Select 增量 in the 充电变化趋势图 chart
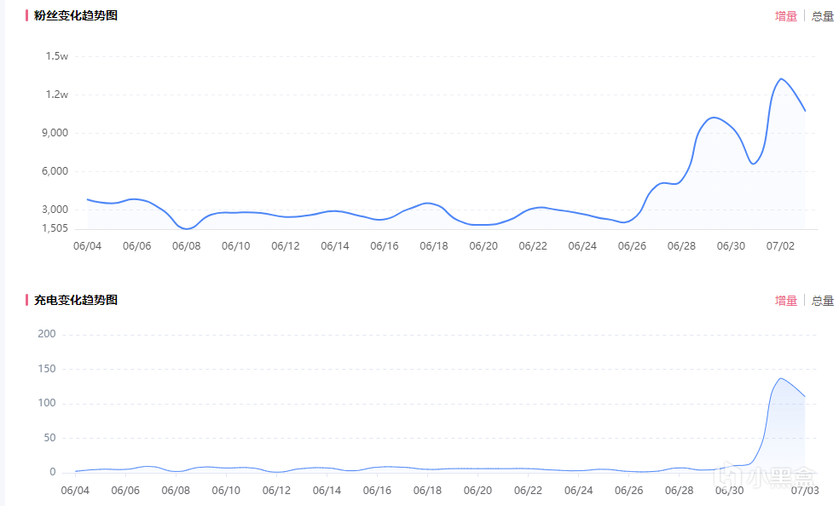Image resolution: width=839 pixels, height=506 pixels. 785,301
